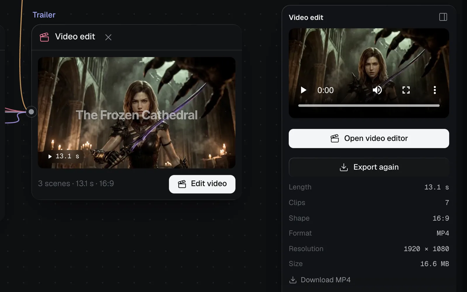Click the '3 scenes · 13.1 s · 16:9' summary text
This screenshot has height=292, width=467.
point(76,183)
